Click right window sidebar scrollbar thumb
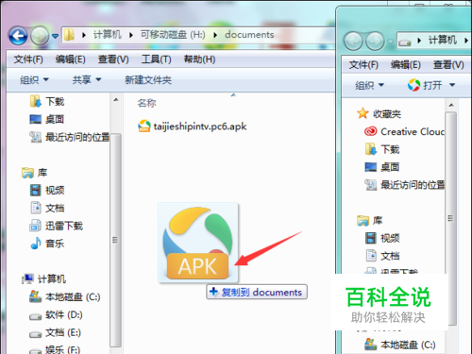Image resolution: width=472 pixels, height=354 pixels. [x=451, y=218]
